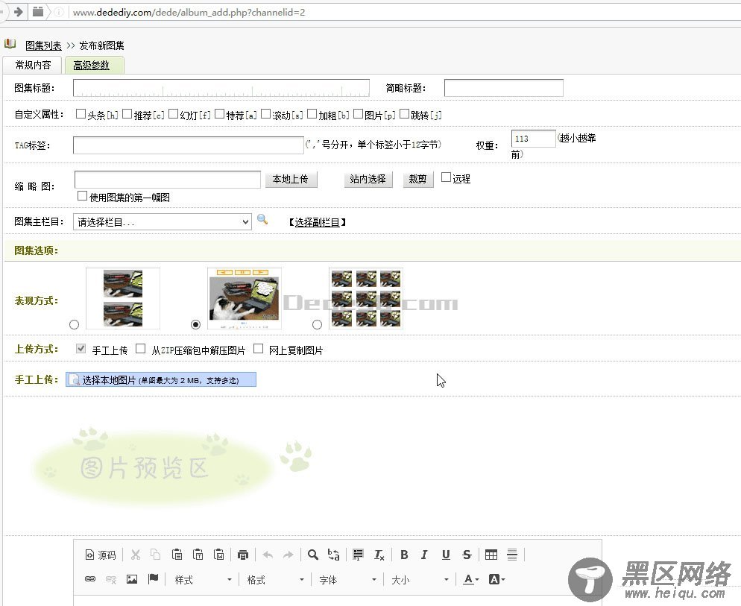Check the 加粗[b] attribute checkbox
741x606 pixels.
[312, 114]
